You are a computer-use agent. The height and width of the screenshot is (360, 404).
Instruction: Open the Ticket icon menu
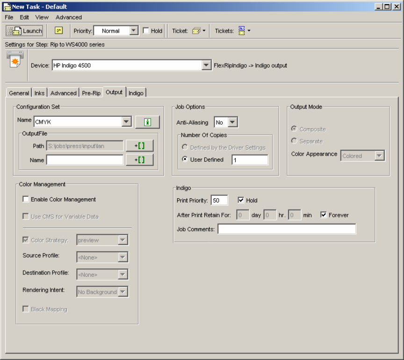tap(198, 31)
